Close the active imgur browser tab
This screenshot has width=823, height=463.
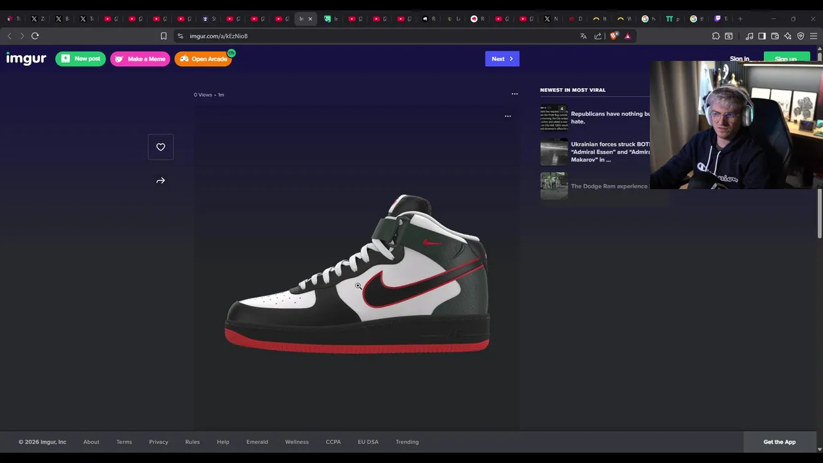pyautogui.click(x=310, y=19)
